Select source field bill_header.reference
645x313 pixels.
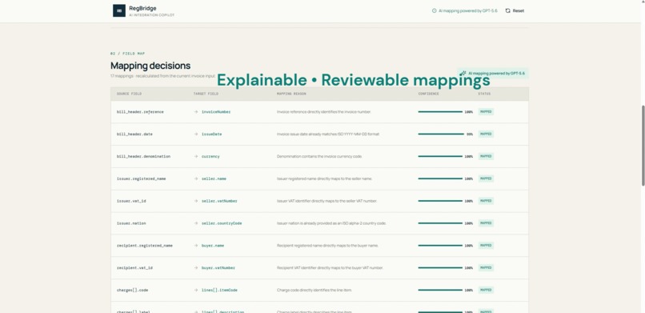click(140, 112)
